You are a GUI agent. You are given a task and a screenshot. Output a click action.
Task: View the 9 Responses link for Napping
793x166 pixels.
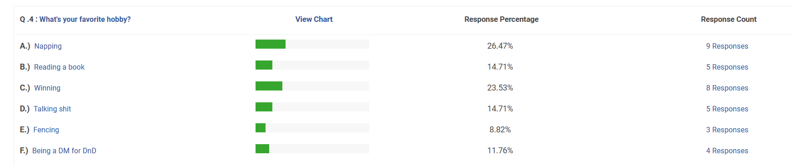pyautogui.click(x=727, y=46)
